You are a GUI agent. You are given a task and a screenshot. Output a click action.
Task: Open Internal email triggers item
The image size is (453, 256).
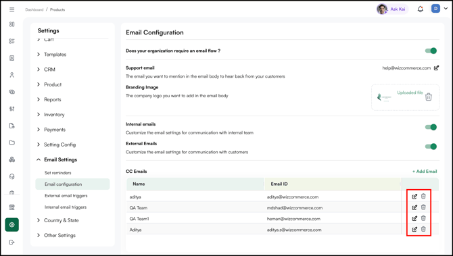tap(66, 207)
